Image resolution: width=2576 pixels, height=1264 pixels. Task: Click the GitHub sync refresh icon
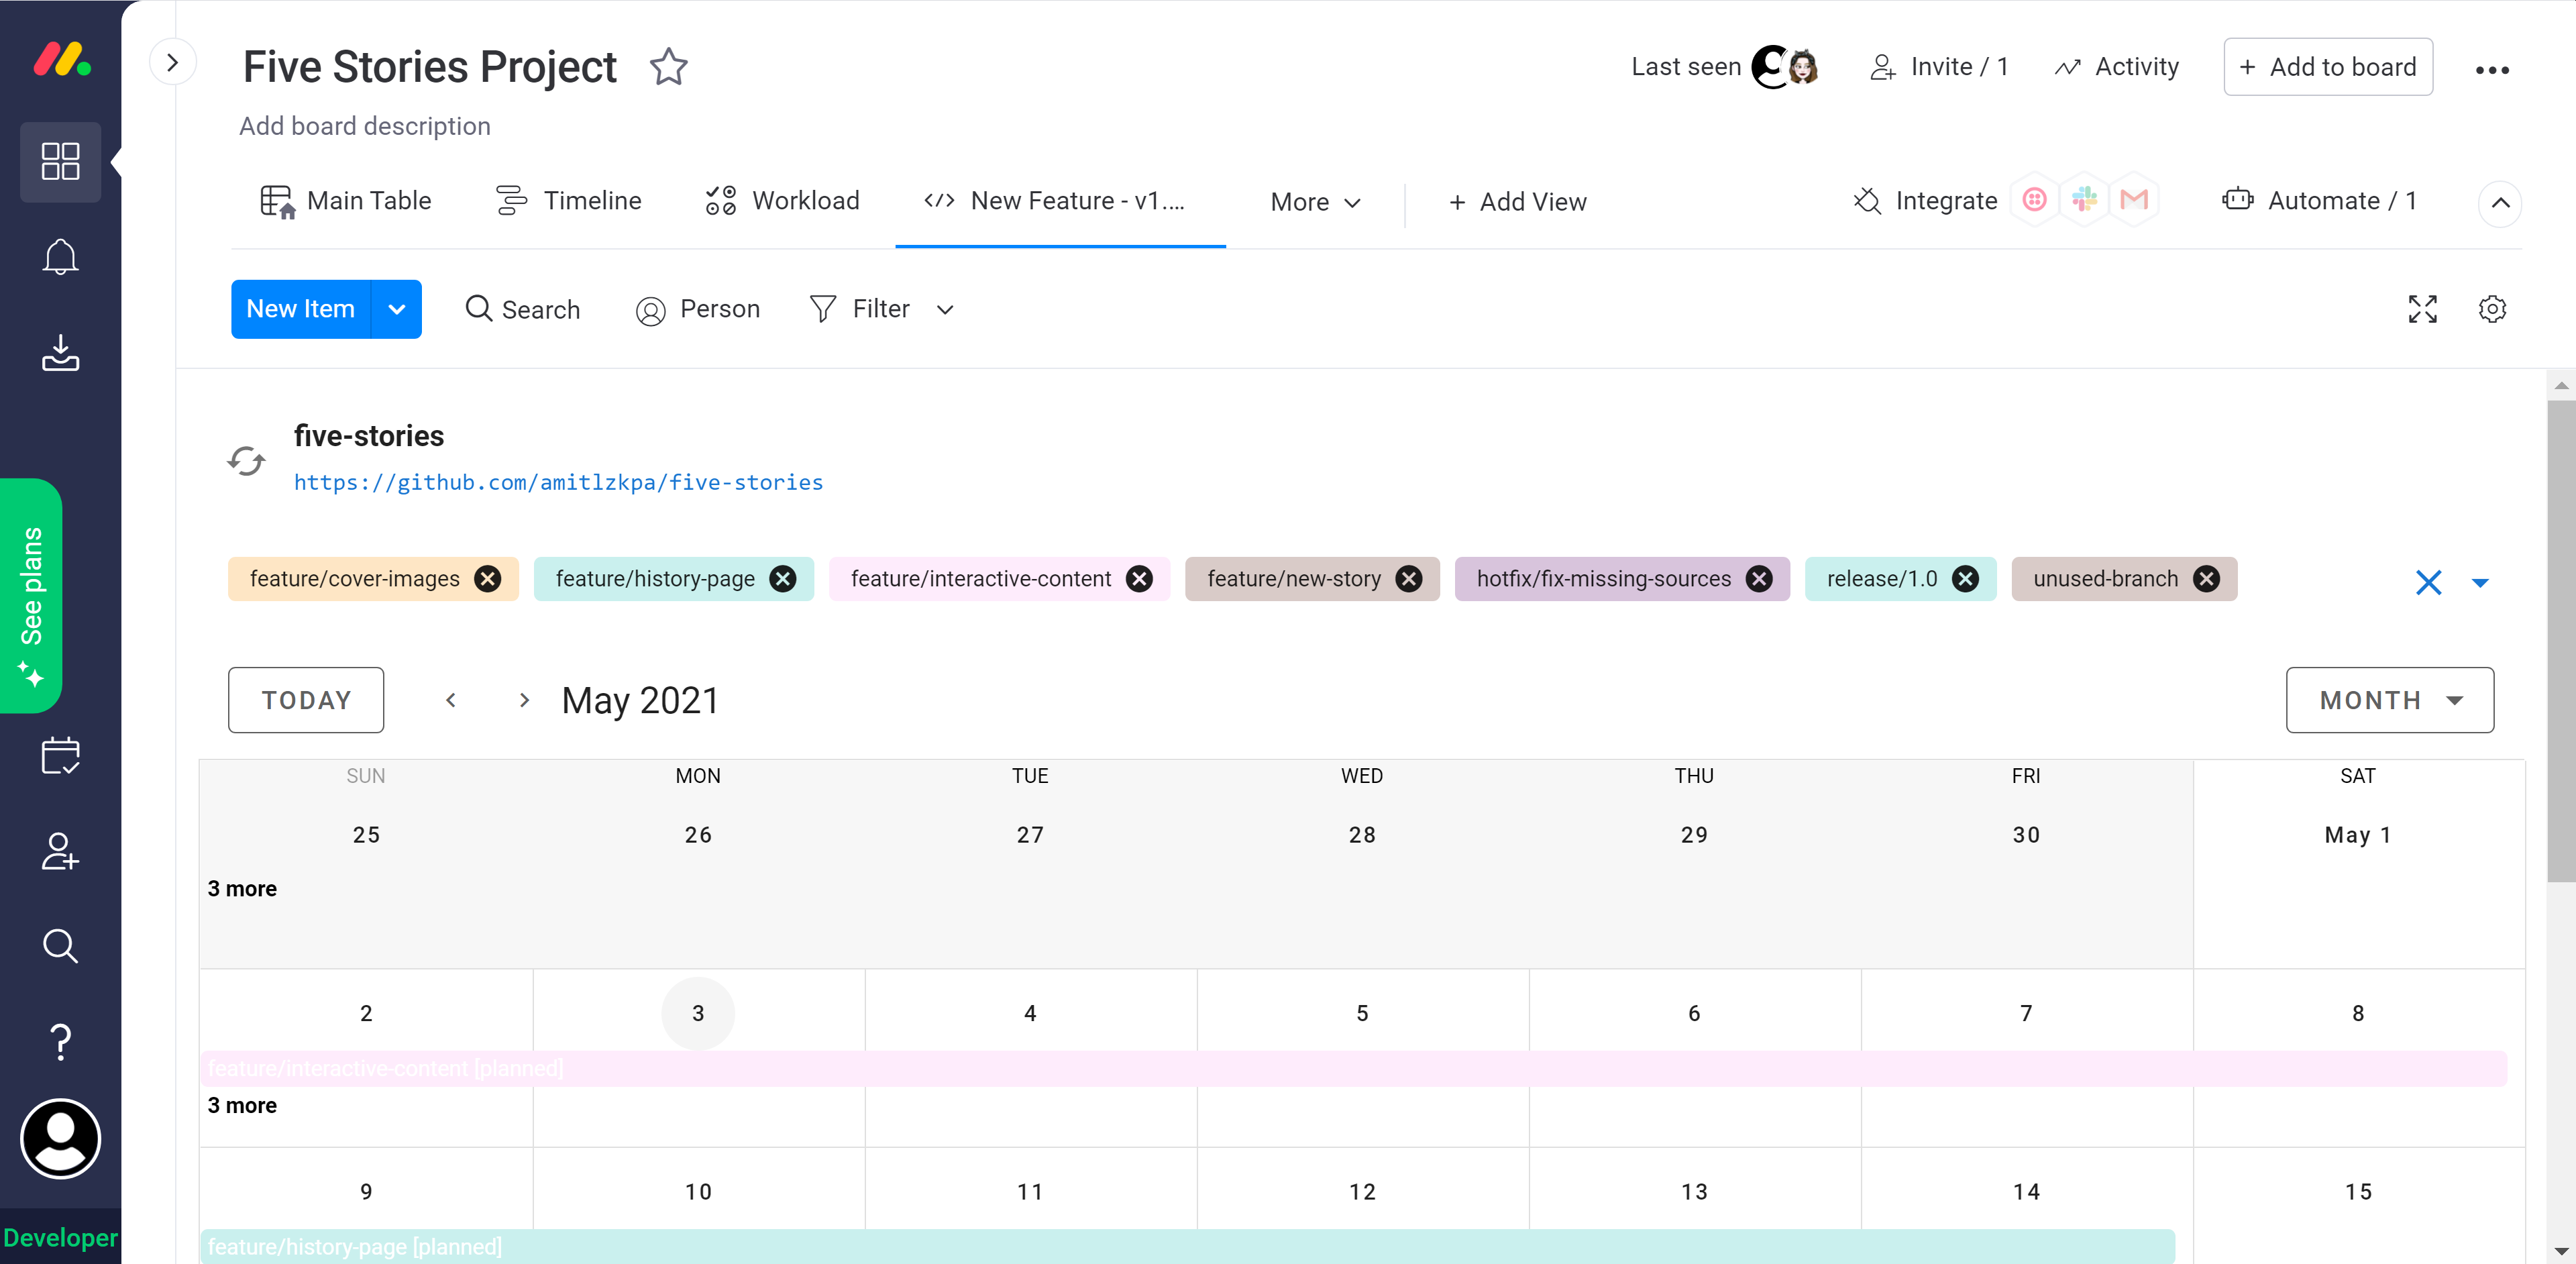point(246,460)
